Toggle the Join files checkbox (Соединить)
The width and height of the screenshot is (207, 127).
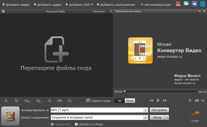52,124
